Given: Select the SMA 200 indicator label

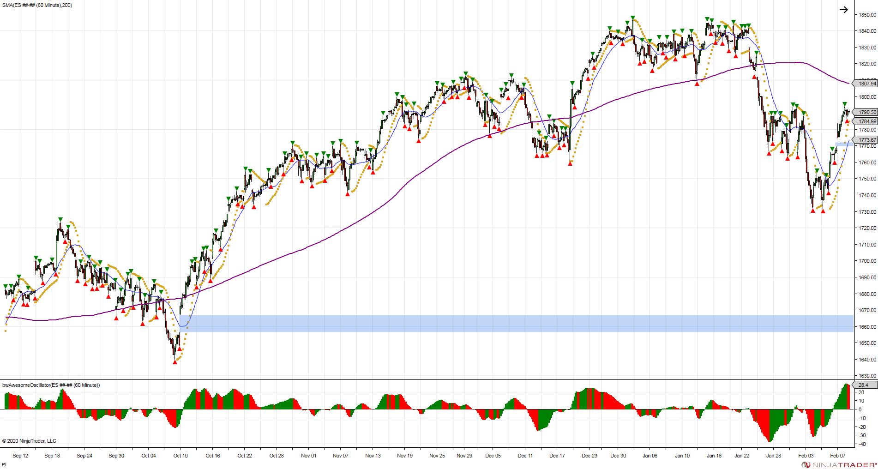Looking at the screenshot, I should [x=37, y=5].
